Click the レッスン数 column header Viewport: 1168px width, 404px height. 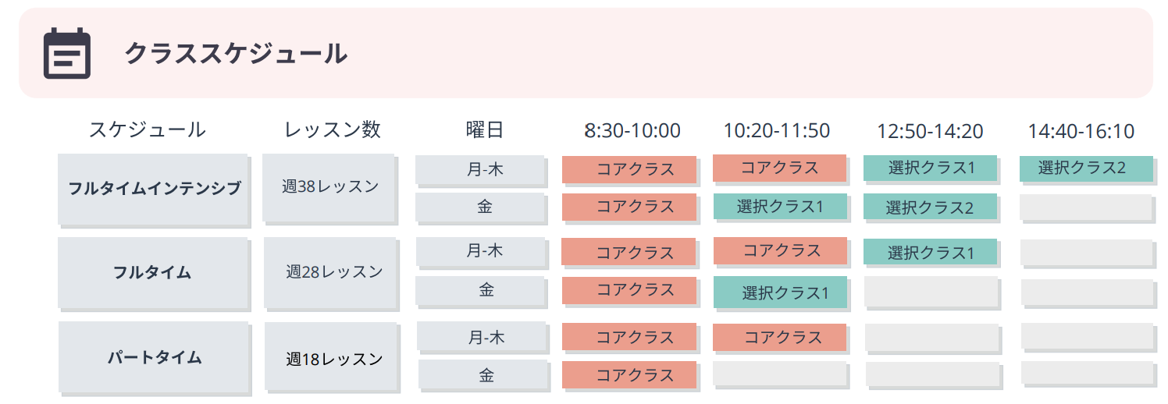[333, 129]
